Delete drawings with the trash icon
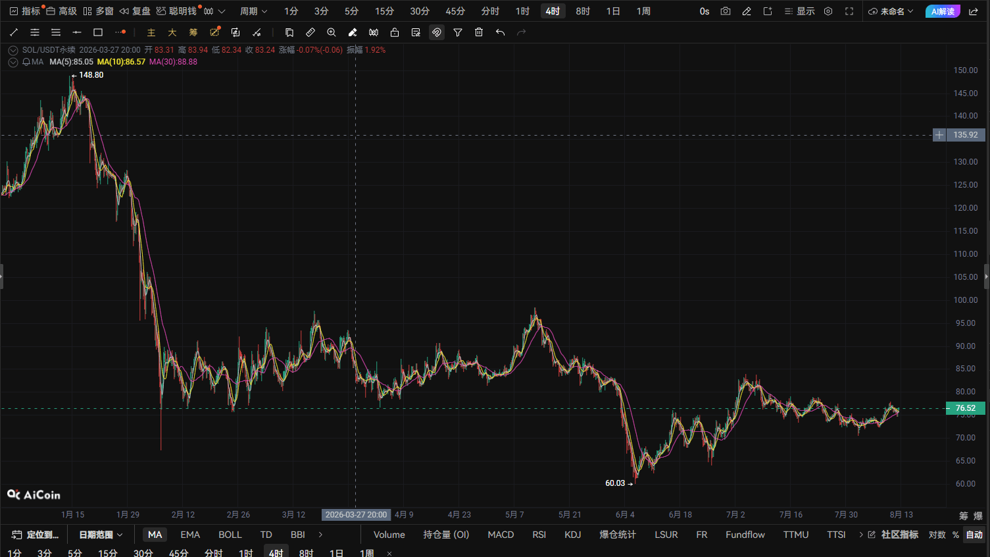The image size is (990, 557). point(479,32)
